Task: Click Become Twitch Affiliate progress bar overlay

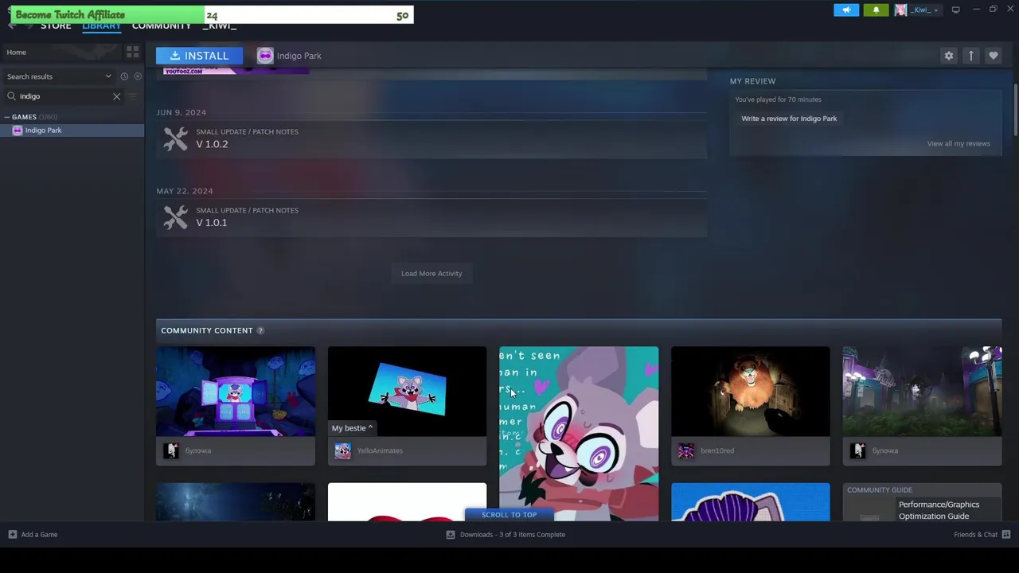Action: click(212, 14)
